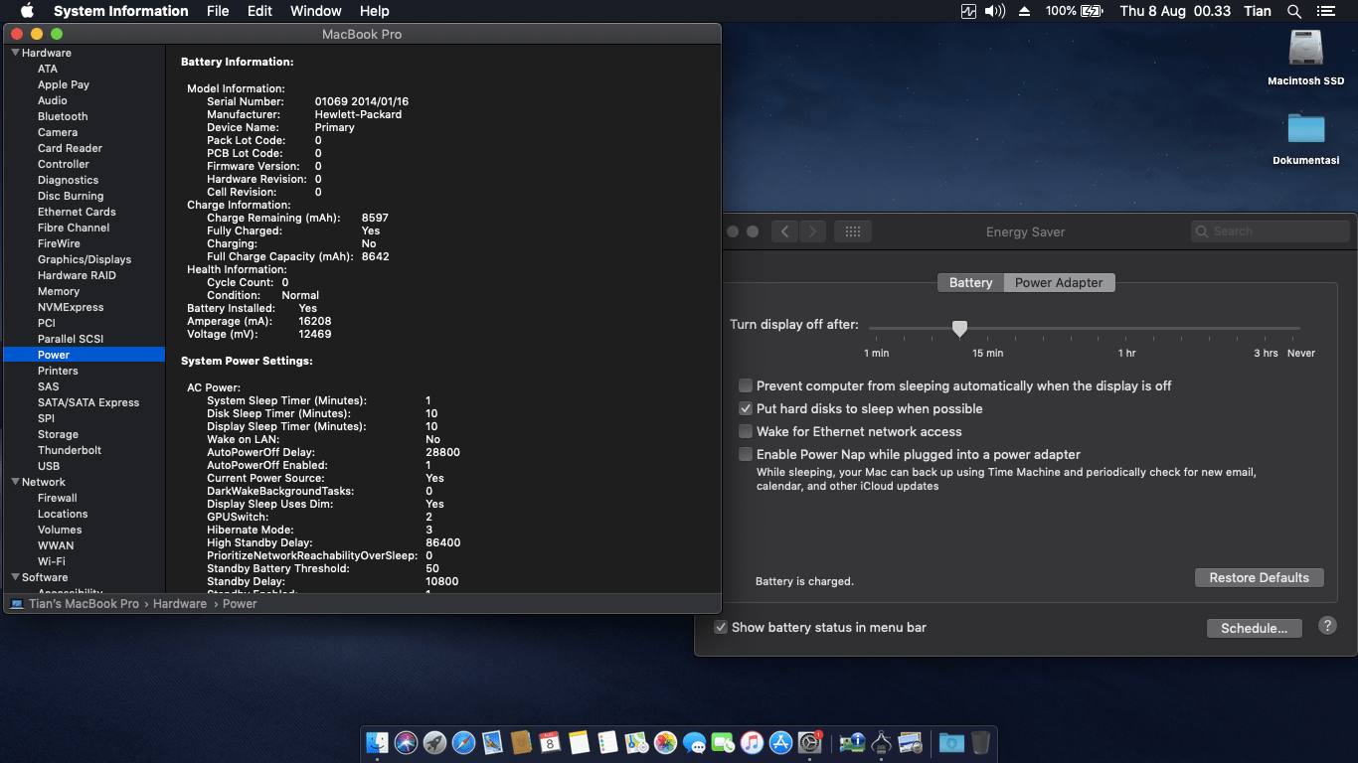Open the Schedule... dialog
The width and height of the screenshot is (1358, 763).
pyautogui.click(x=1254, y=628)
